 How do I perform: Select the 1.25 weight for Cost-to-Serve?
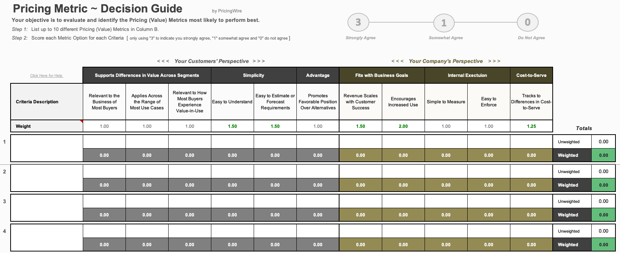(532, 126)
